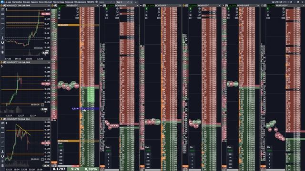Select the trend line tool in 5M chart
Image resolution: width=305 pixels, height=171 pixels.
(2, 28)
